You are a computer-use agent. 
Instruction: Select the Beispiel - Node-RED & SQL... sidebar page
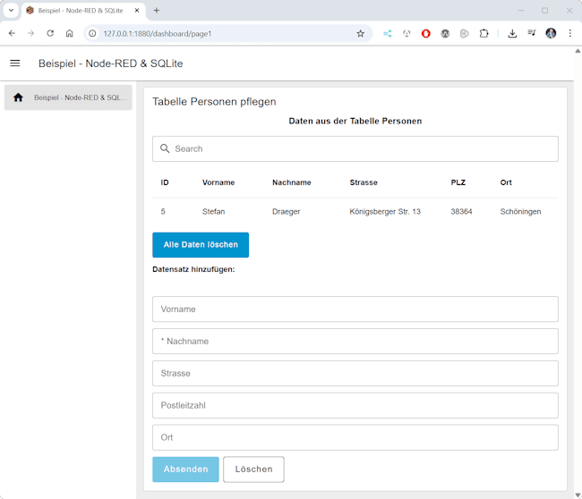click(68, 97)
